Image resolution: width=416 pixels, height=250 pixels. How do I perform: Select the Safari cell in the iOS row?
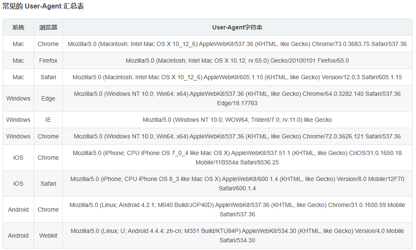(48, 184)
